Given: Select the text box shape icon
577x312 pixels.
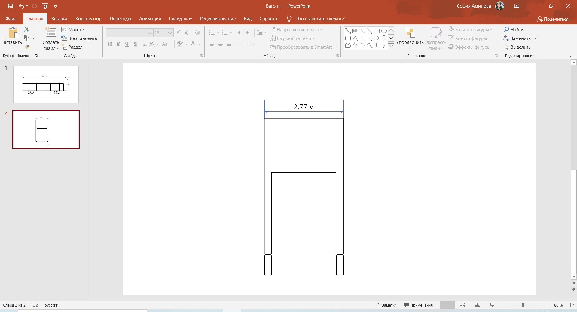Looking at the screenshot, I should click(355, 31).
